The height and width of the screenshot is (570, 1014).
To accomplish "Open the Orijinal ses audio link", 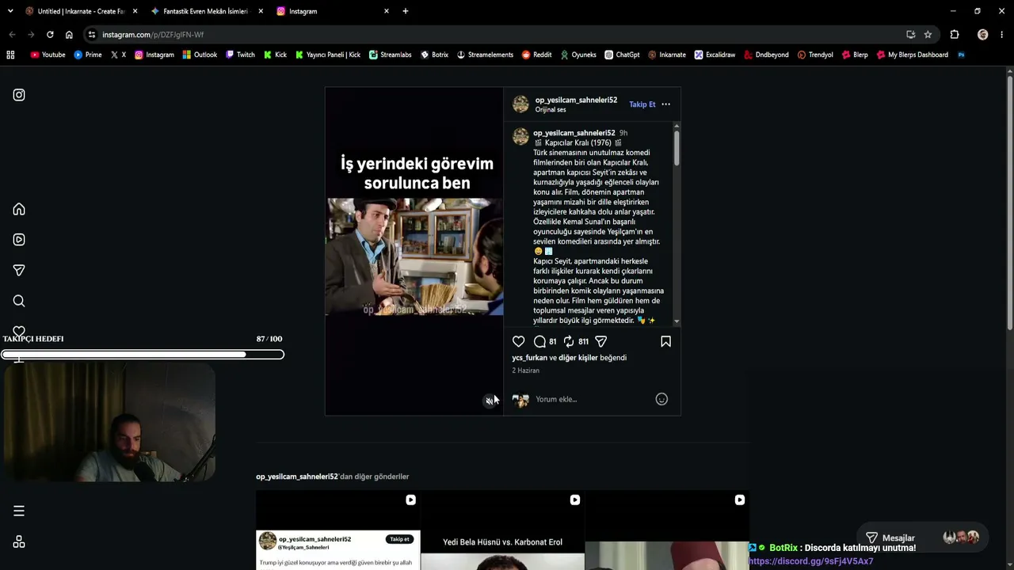I will [x=551, y=110].
